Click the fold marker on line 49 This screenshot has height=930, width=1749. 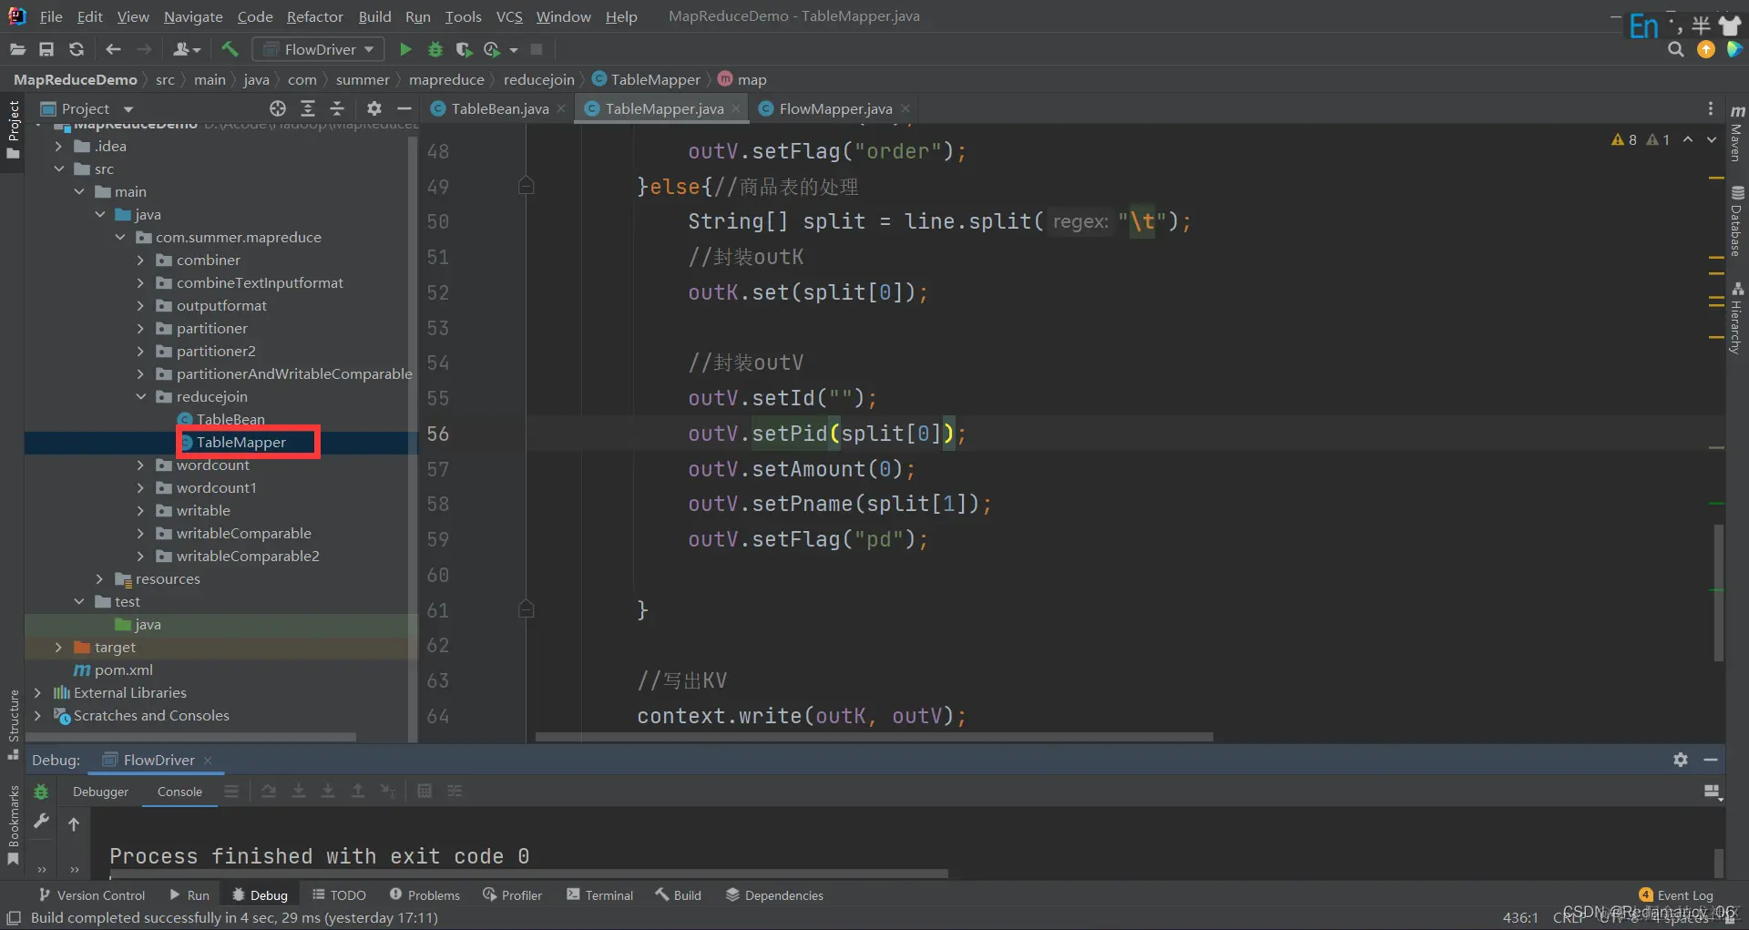[x=526, y=186]
